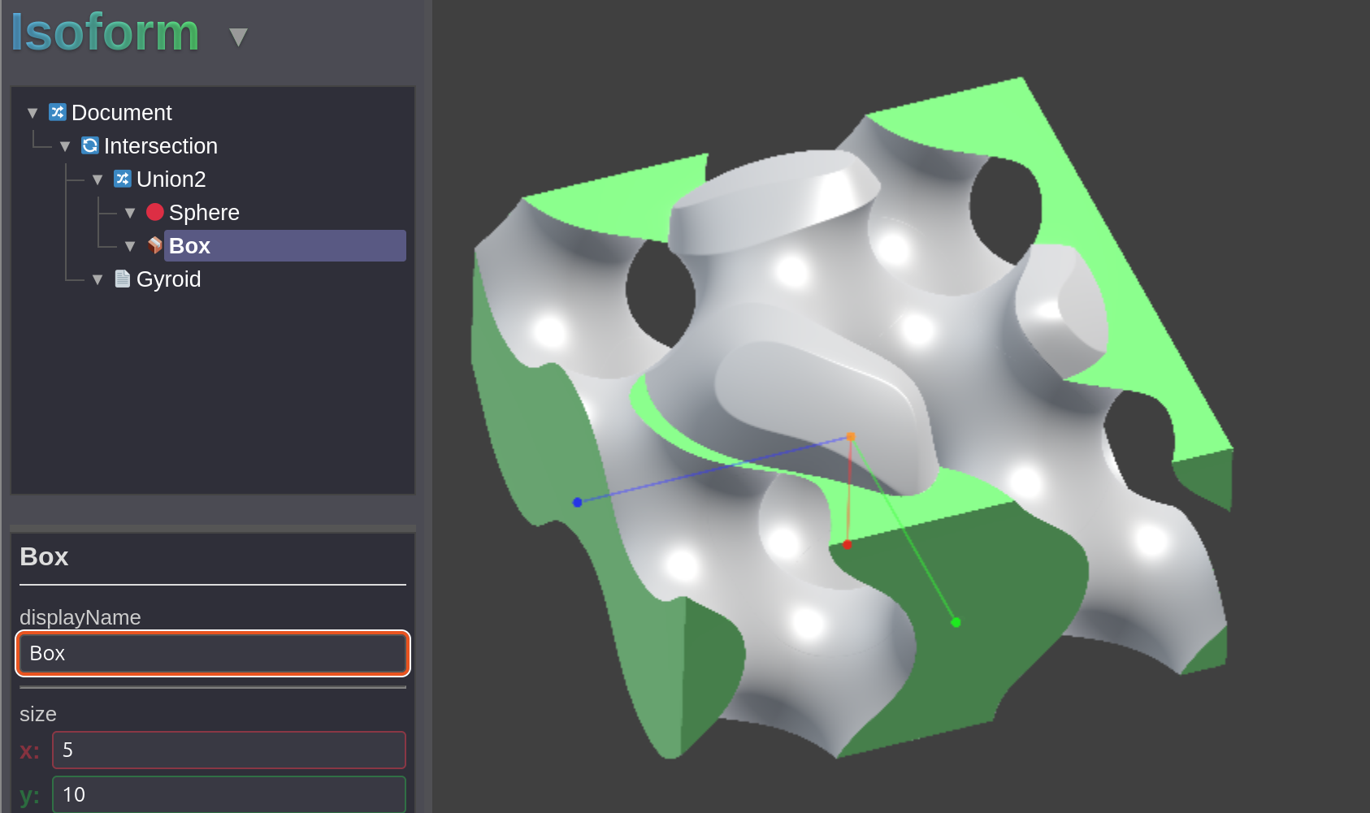Collapse the Document tree node
The height and width of the screenshot is (813, 1370).
point(33,113)
